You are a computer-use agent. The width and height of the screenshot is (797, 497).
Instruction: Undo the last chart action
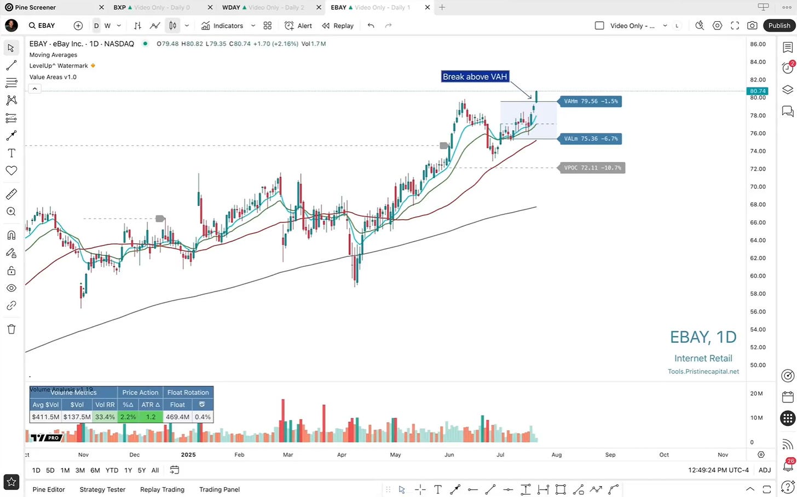(371, 26)
